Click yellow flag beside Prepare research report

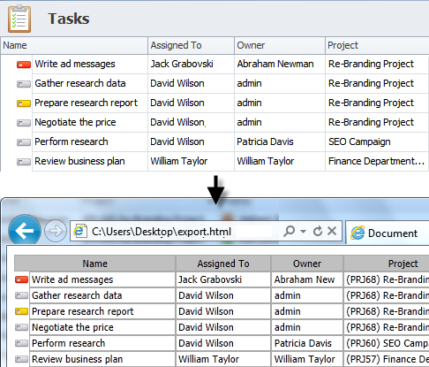click(x=24, y=103)
